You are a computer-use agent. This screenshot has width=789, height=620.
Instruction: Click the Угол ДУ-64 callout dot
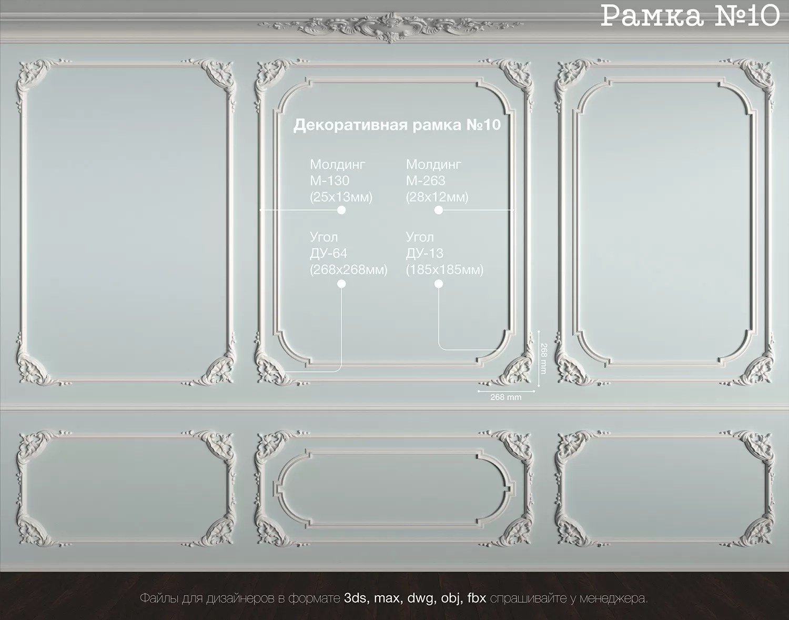[x=341, y=283]
